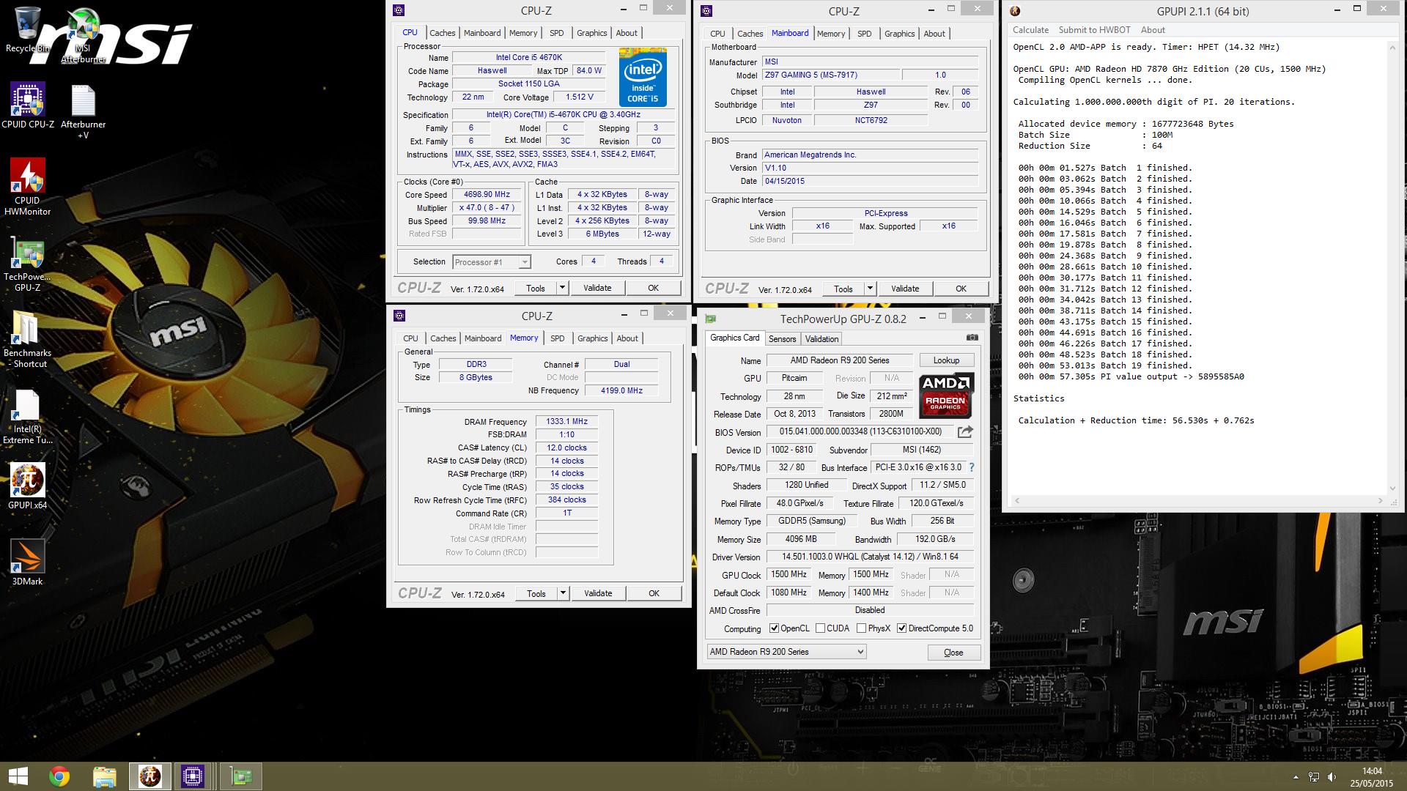Expand Tools arrow in CPU-Z Memory window
Viewport: 1407px width, 791px height.
click(563, 594)
